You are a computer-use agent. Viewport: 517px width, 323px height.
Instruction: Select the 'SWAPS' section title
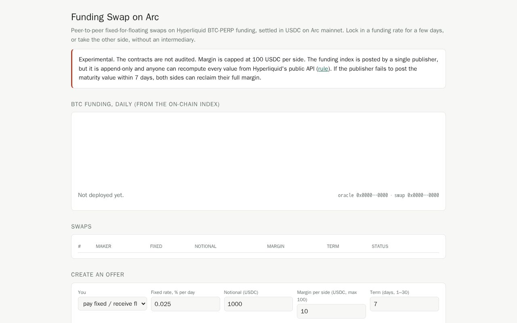(x=82, y=227)
